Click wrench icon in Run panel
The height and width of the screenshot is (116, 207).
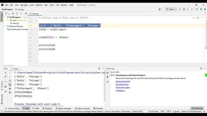pos(5,77)
